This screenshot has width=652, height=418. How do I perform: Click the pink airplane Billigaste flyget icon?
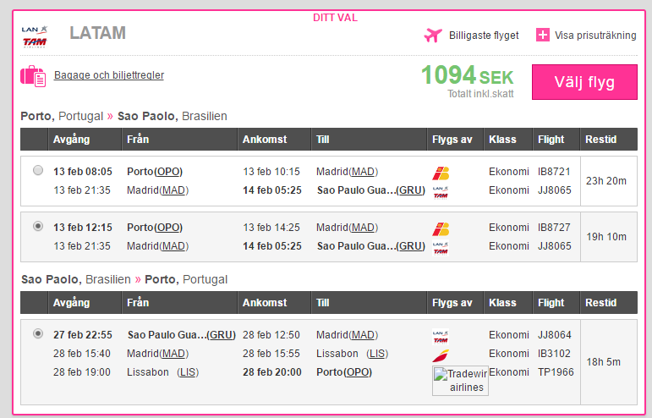433,36
